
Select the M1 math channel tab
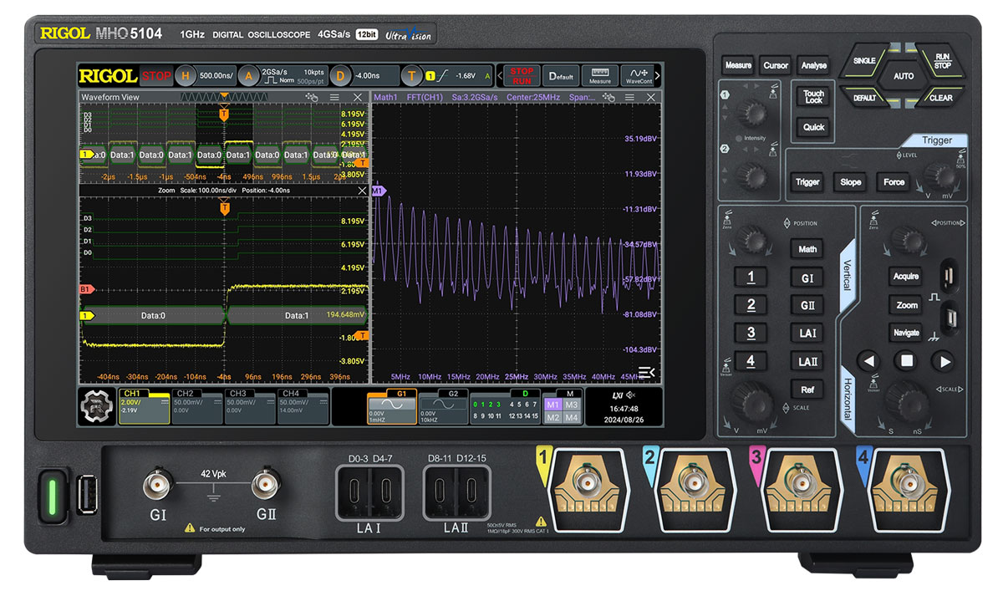552,405
